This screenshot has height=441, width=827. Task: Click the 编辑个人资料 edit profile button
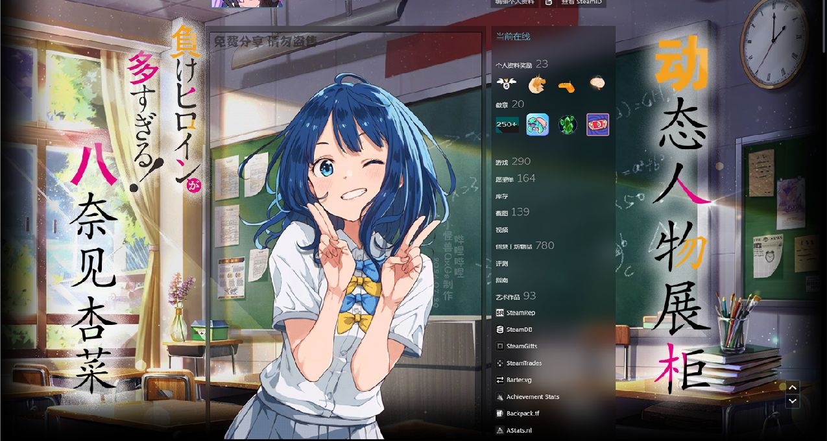tap(515, 3)
